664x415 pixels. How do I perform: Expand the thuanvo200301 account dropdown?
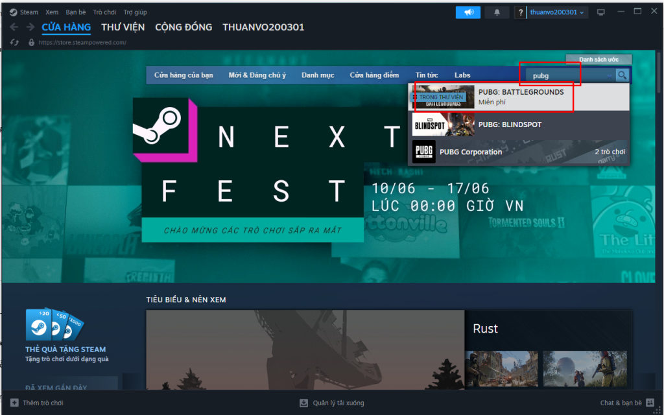click(x=557, y=12)
